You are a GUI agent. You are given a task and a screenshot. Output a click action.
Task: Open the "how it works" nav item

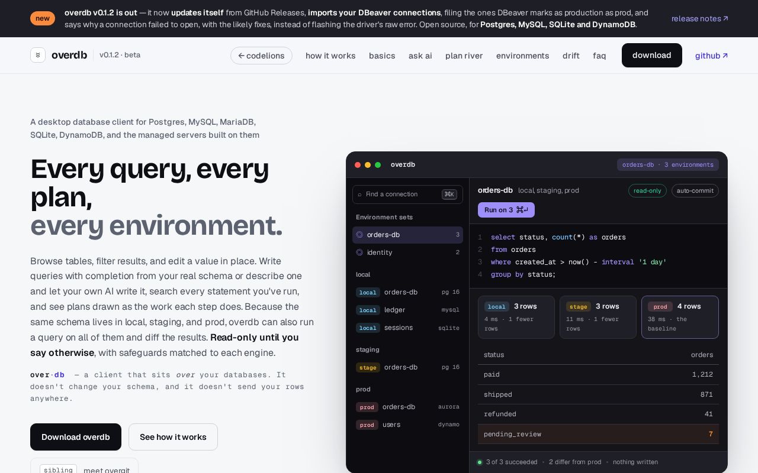point(330,56)
